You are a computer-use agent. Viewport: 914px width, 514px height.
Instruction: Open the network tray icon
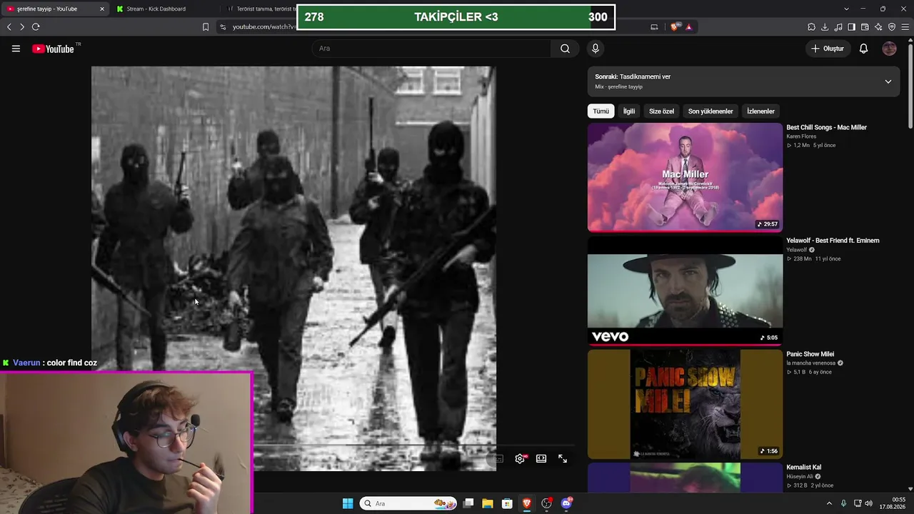(x=857, y=503)
